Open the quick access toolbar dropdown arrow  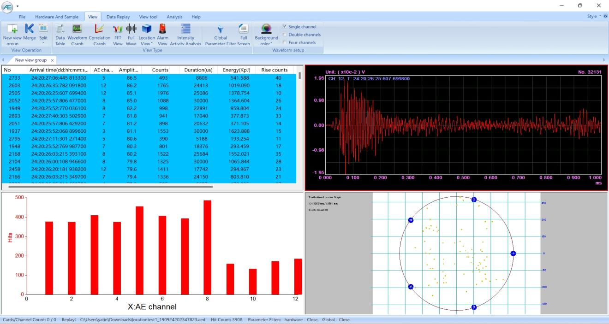click(18, 6)
